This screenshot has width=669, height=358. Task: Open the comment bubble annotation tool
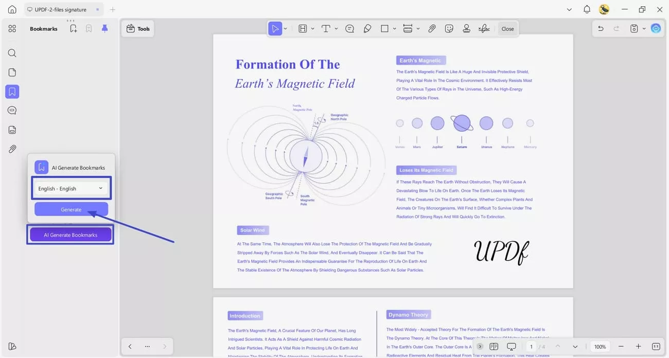click(x=349, y=28)
